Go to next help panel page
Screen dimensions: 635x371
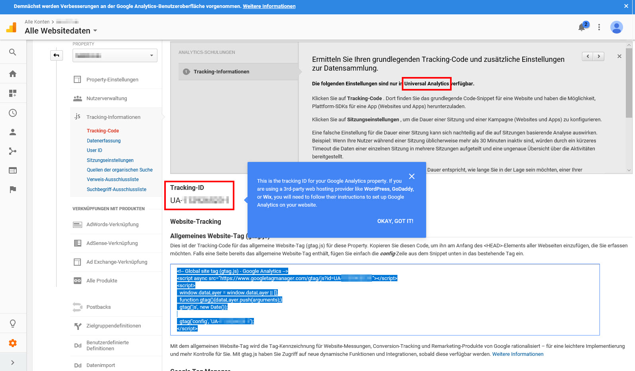[x=599, y=57]
